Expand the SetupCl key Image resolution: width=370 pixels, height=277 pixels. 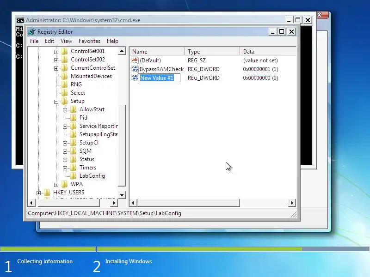pyautogui.click(x=65, y=143)
